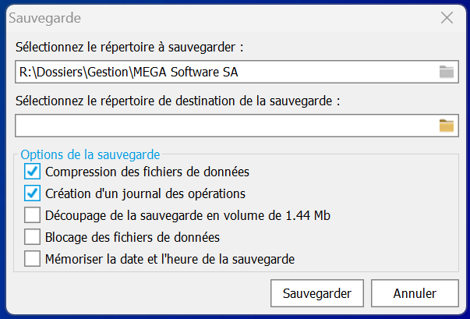Image resolution: width=470 pixels, height=319 pixels.
Task: Click the 'Options de la sauvegarde' group heading
Action: click(90, 154)
